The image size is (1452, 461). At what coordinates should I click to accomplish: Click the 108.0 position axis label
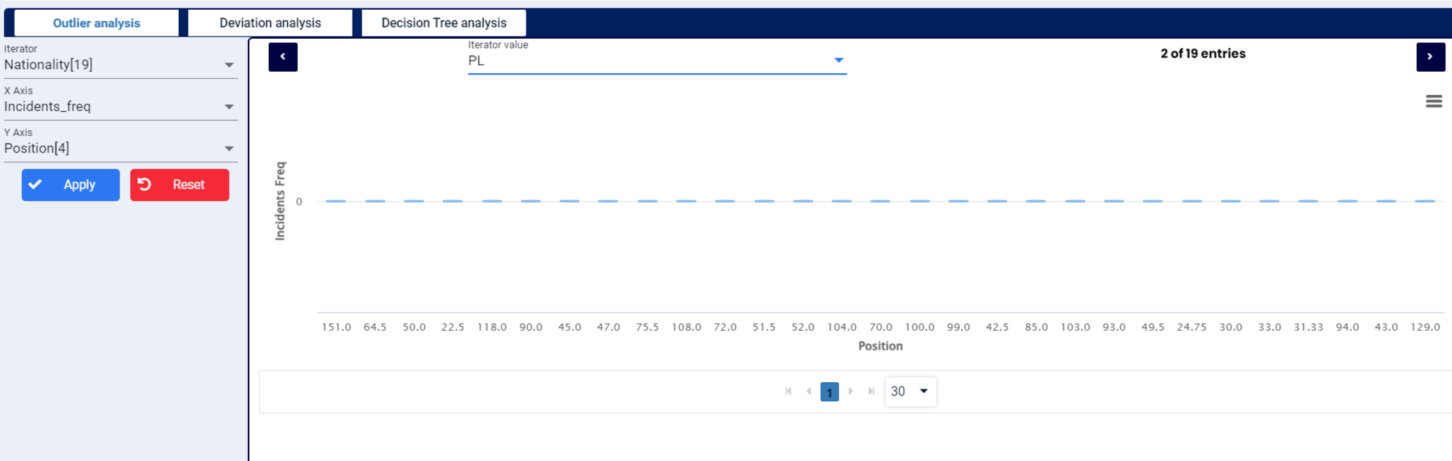[x=686, y=327]
